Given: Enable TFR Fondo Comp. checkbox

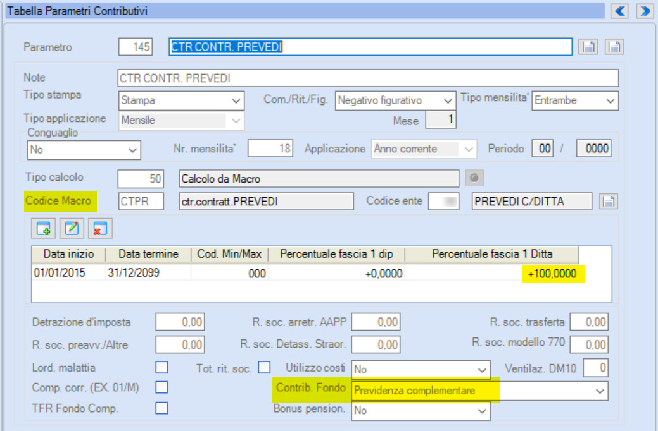Looking at the screenshot, I should (161, 408).
